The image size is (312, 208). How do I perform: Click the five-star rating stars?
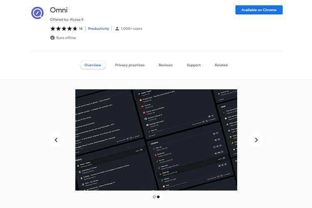[x=64, y=29]
